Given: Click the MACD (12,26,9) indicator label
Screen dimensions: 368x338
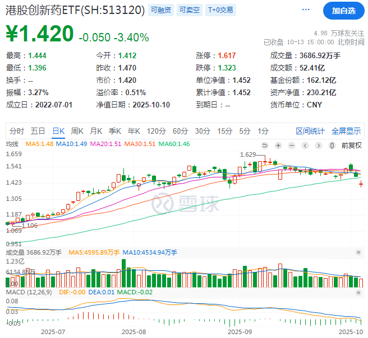Looking at the screenshot, I should [27, 293].
